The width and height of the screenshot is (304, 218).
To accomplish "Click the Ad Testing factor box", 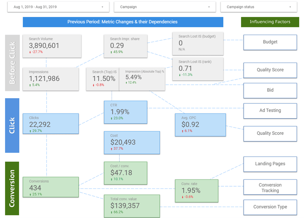I will (x=270, y=110).
